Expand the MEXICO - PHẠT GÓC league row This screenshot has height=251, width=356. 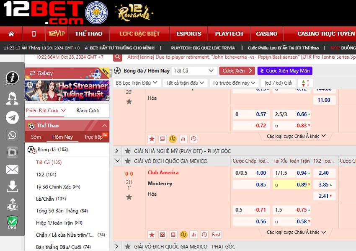point(117,246)
